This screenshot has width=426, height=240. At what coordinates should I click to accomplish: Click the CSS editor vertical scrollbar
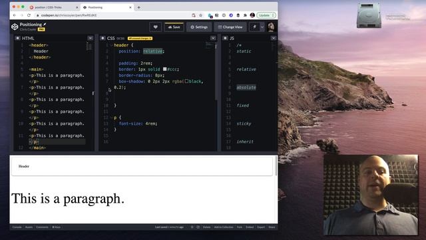pos(216,72)
